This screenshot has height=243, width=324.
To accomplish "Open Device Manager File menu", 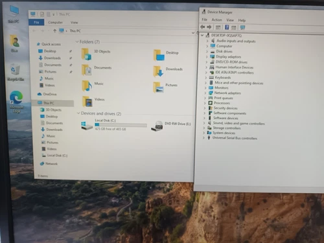I will tap(204, 19).
